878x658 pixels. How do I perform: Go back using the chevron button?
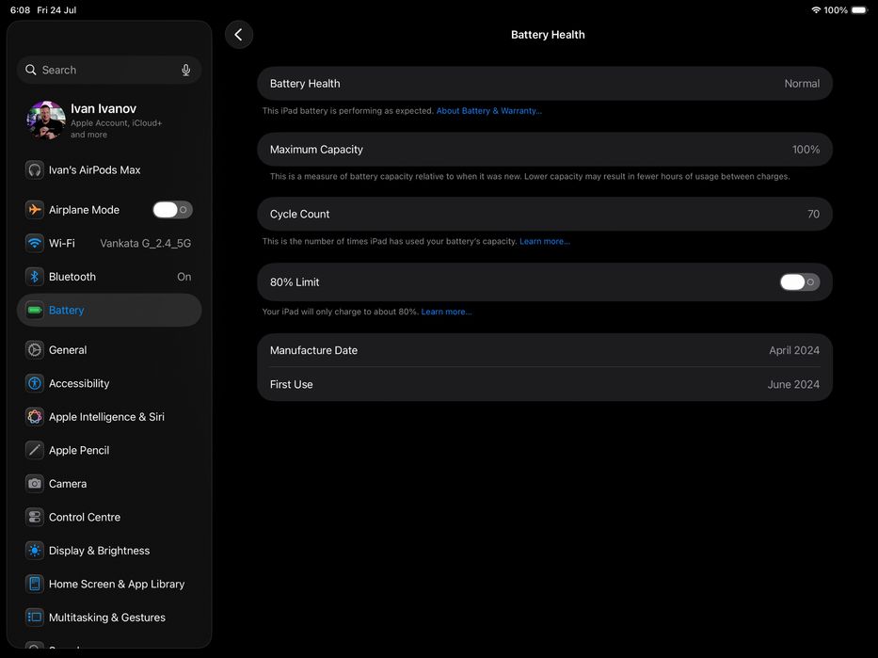coord(238,35)
